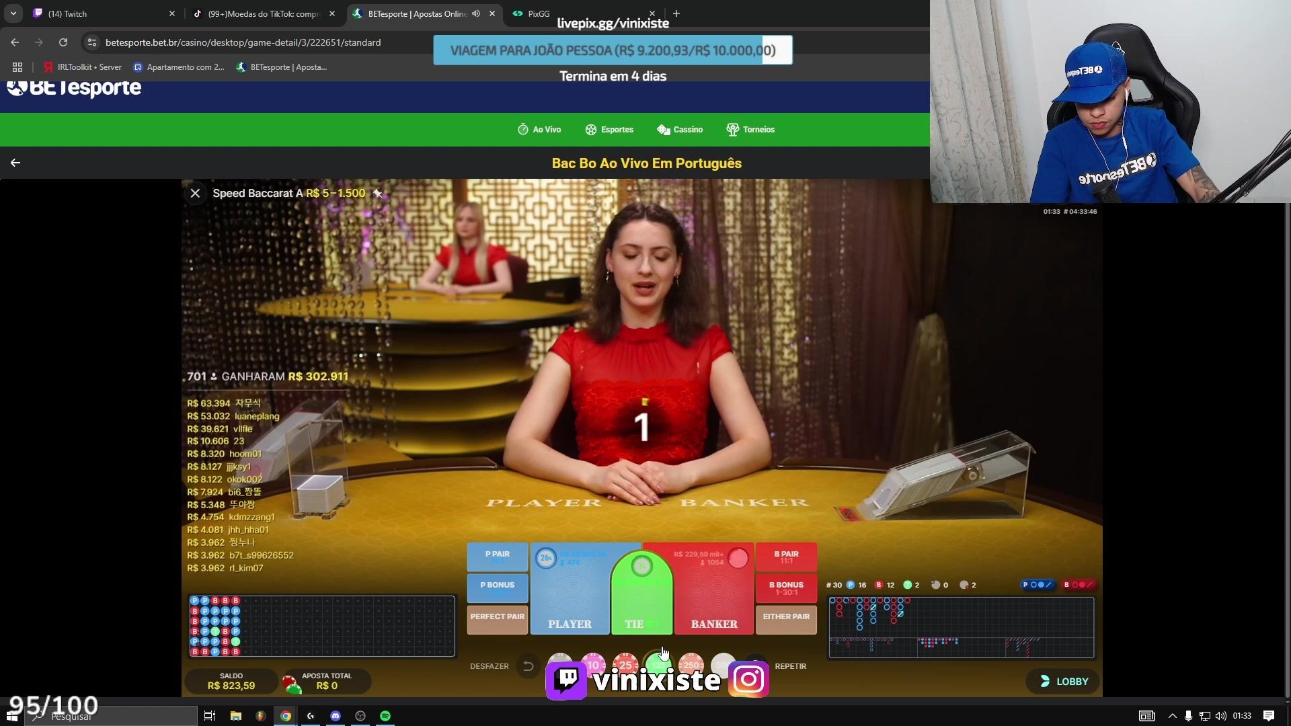Toggle the Player road prediction indicator
The height and width of the screenshot is (726, 1291).
1038,585
